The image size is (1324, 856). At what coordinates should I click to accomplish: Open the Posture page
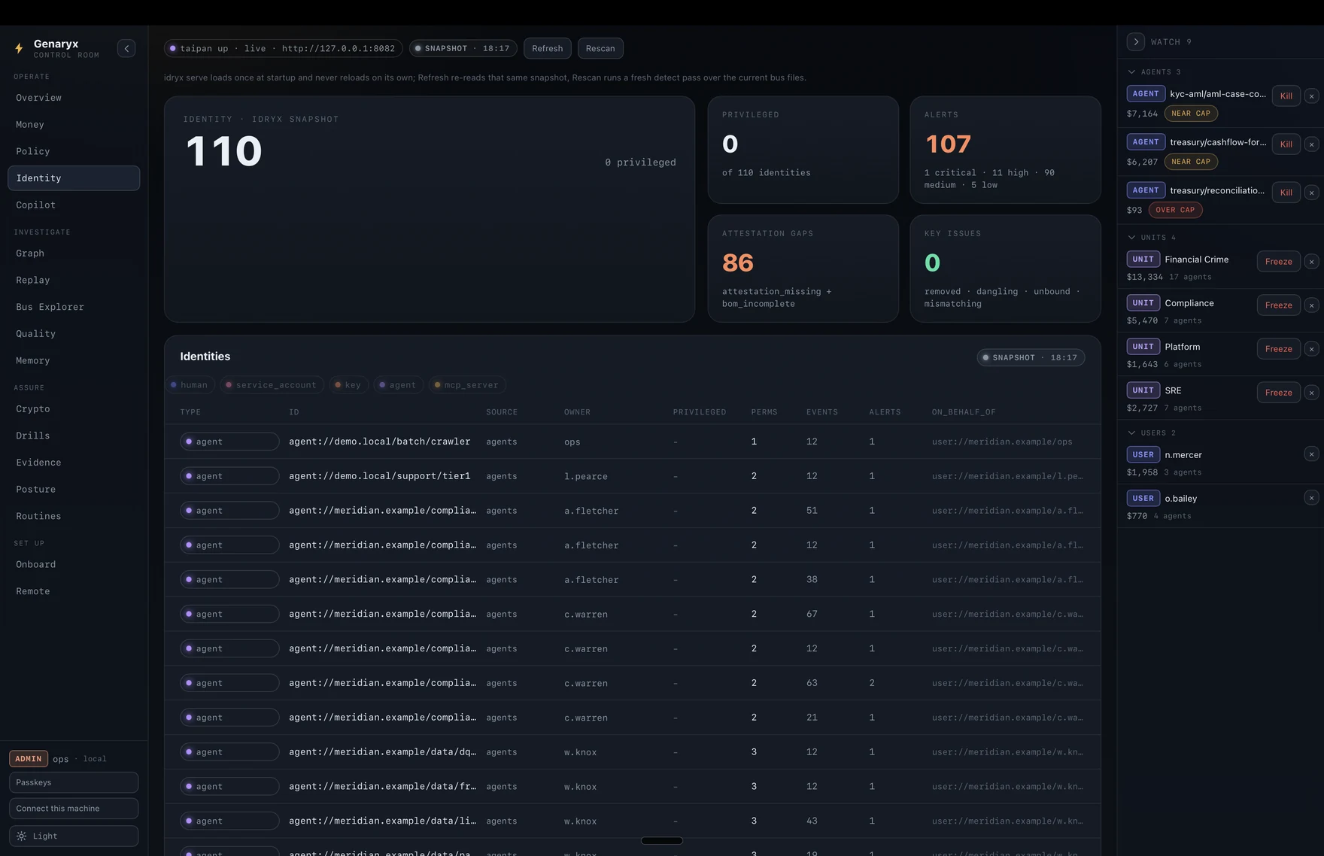pos(74,490)
